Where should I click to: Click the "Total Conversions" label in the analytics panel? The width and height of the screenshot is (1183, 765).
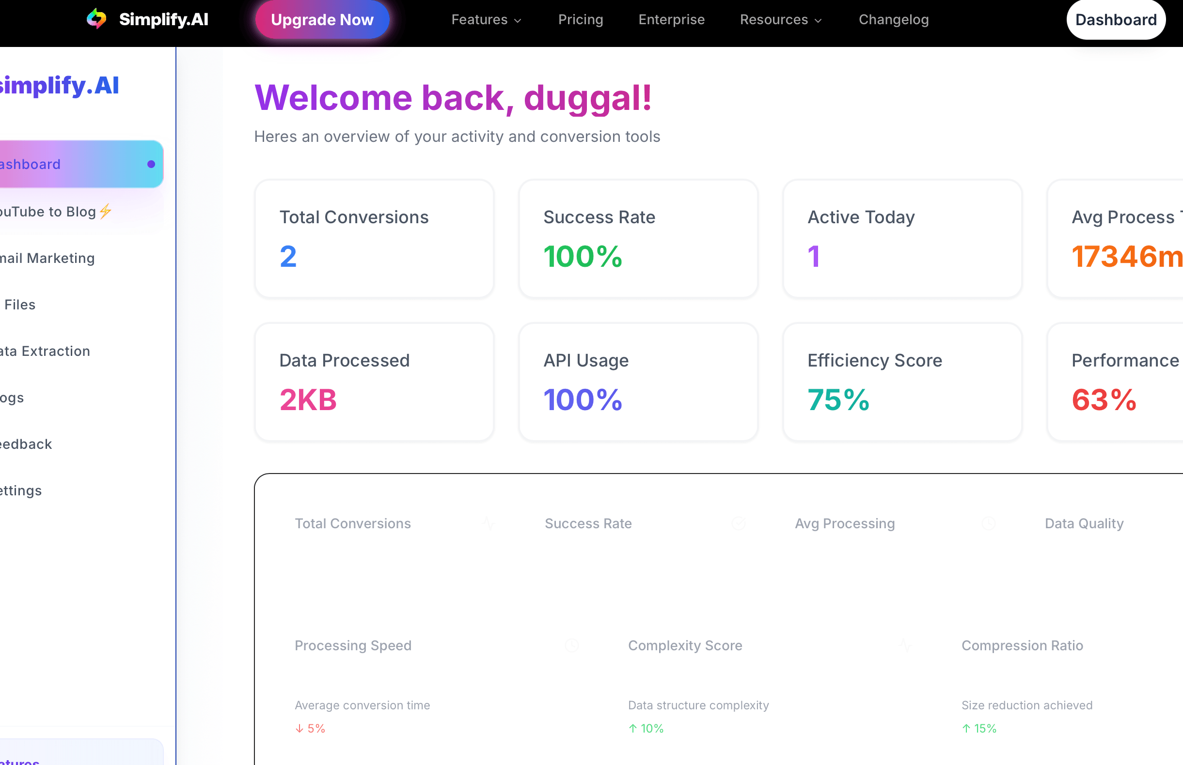353,523
